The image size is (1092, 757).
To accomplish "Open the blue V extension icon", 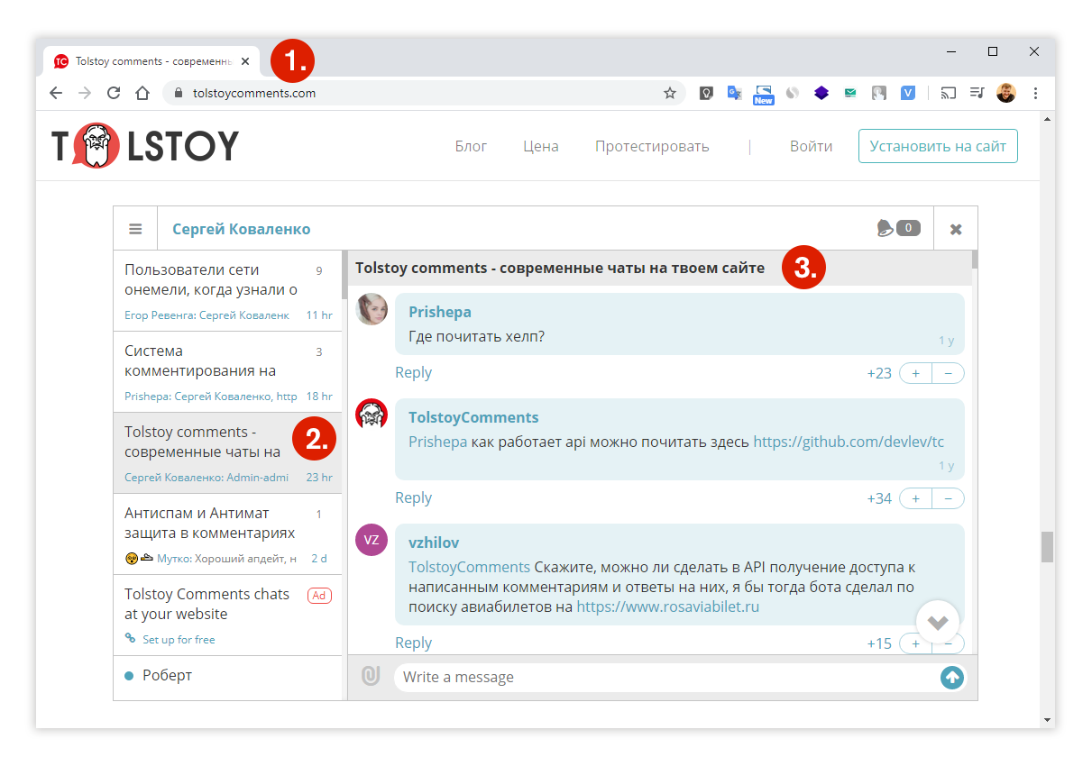I will tap(908, 93).
